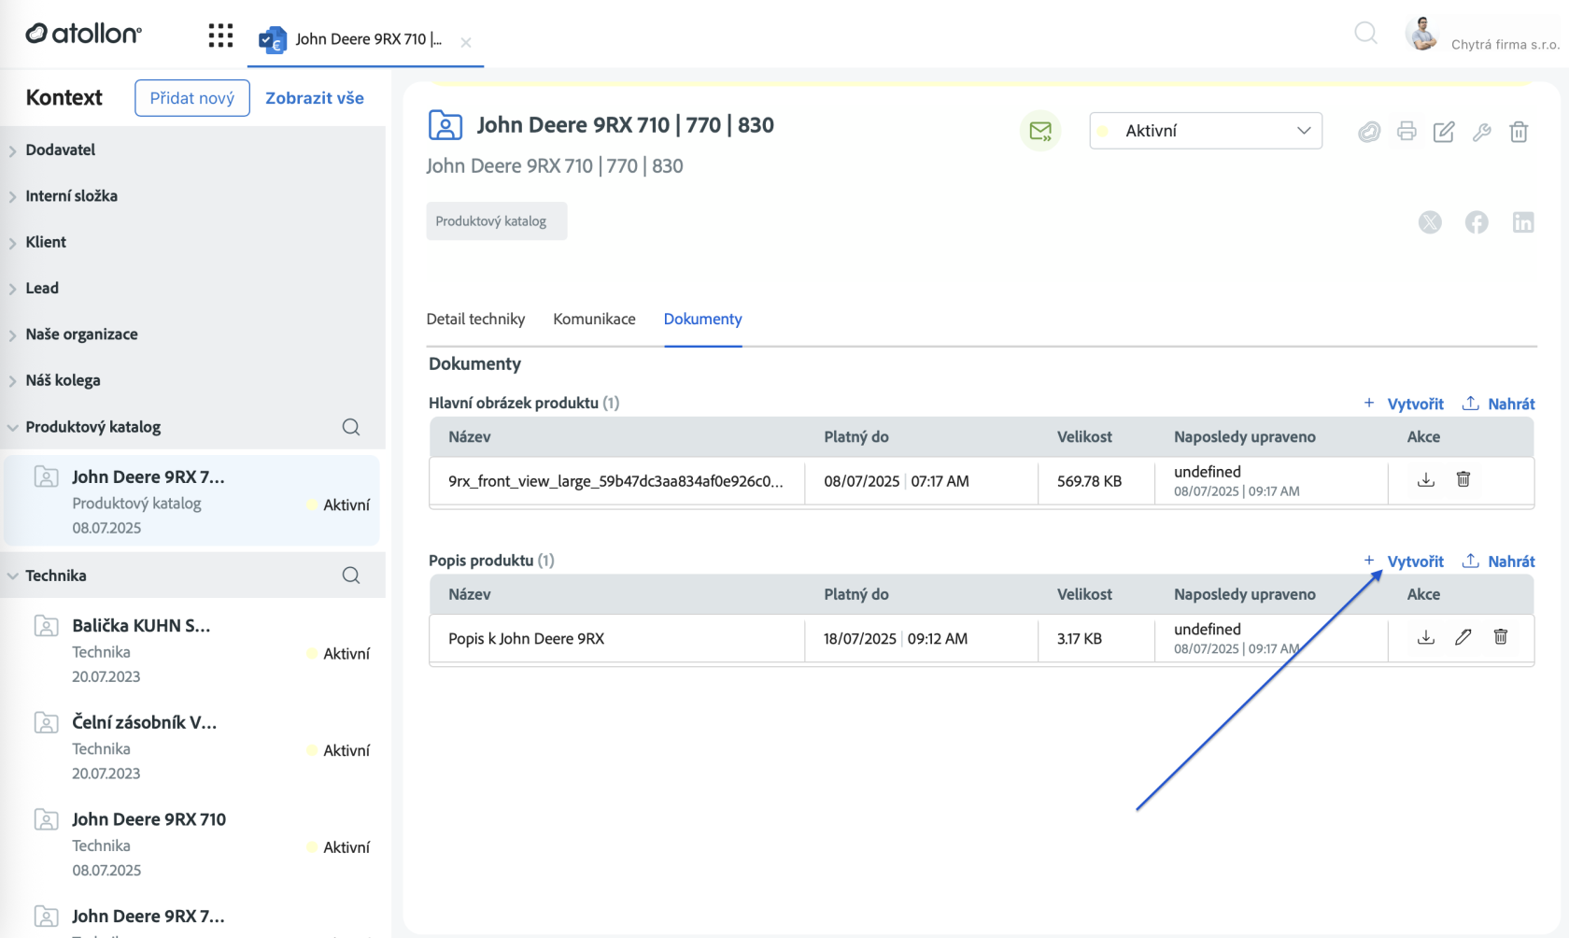
Task: Download Popis k John Deere 9RX document
Action: point(1426,637)
